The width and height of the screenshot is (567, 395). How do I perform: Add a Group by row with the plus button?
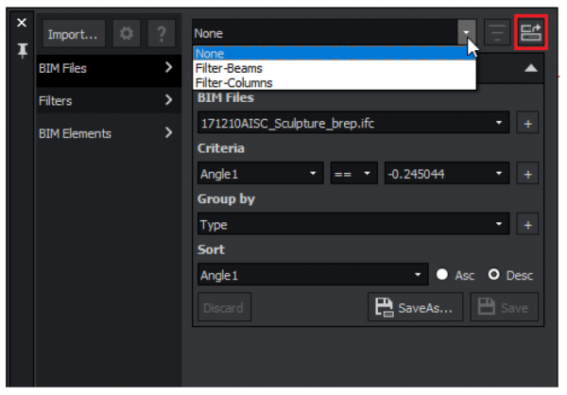(527, 225)
